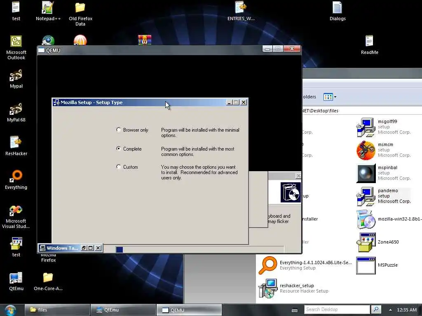
Task: Select the msgolf99 setup file
Action: pyautogui.click(x=384, y=127)
